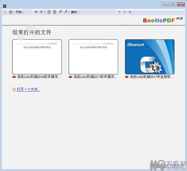
Task: Go to previous page arrow
Action: pos(36,12)
